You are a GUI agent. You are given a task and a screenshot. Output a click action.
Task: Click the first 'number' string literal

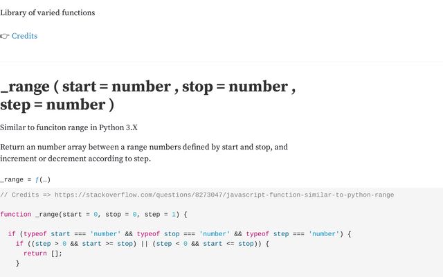(105, 234)
